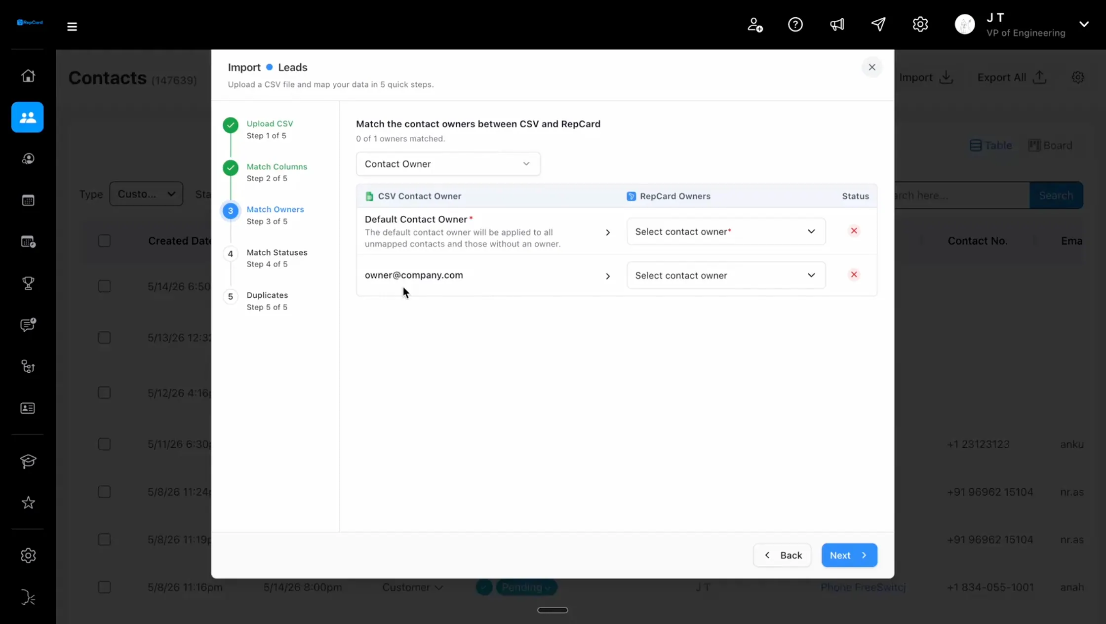Viewport: 1106px width, 624px height.
Task: Click Export All on Contacts page
Action: pyautogui.click(x=1012, y=78)
